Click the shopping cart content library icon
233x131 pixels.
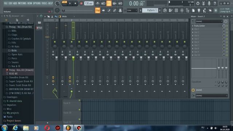coord(216,11)
